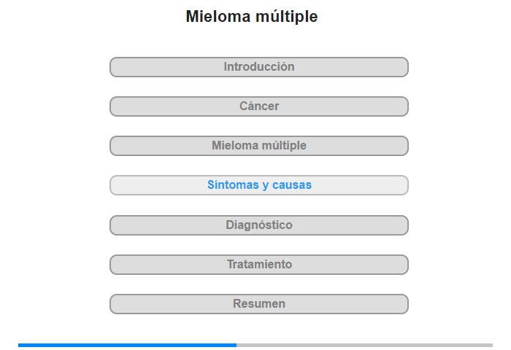Click the Mieloma múltiple page heading

pos(252,16)
